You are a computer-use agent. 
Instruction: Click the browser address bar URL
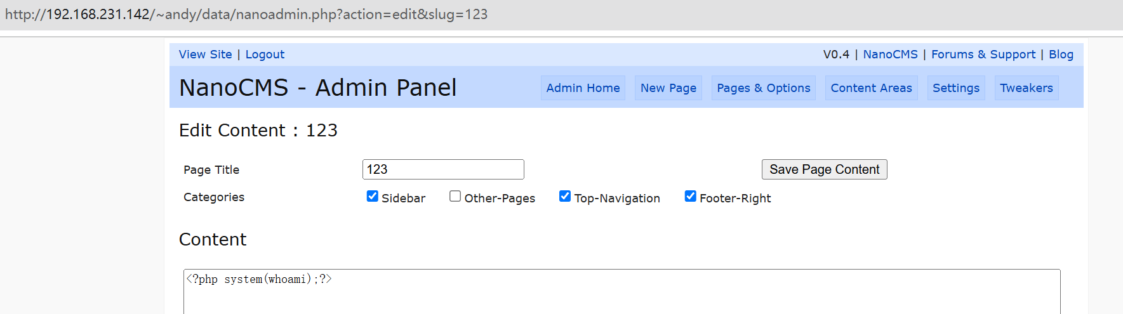tap(246, 15)
